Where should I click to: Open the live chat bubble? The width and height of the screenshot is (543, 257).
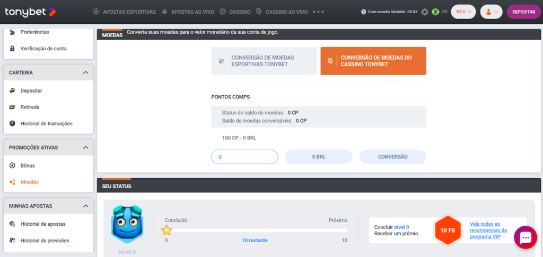pos(525,238)
